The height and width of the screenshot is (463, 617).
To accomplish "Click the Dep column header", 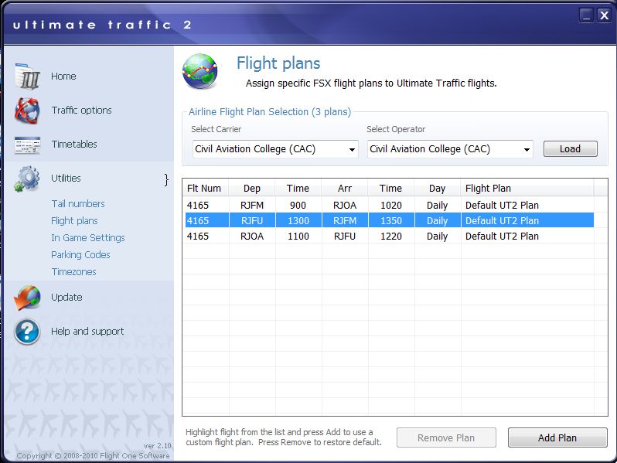I will [x=252, y=189].
